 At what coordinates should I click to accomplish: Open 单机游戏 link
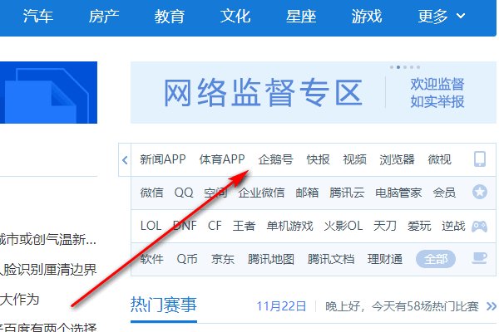(x=290, y=226)
